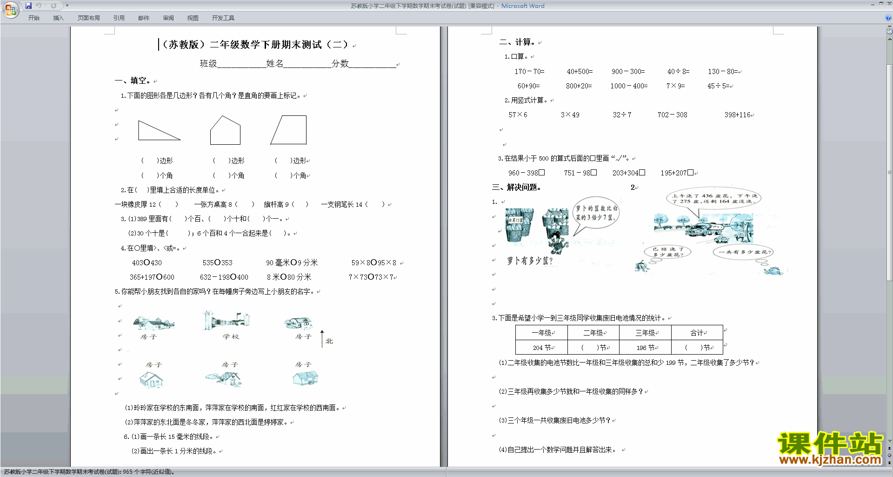Click the '班级' blank line field
This screenshot has width=893, height=477.
241,64
